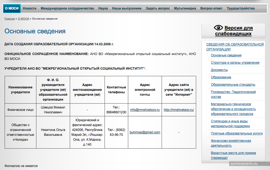Open 'Структура и органы управления' sidebar link
The height and width of the screenshot is (170, 270).
point(235,63)
